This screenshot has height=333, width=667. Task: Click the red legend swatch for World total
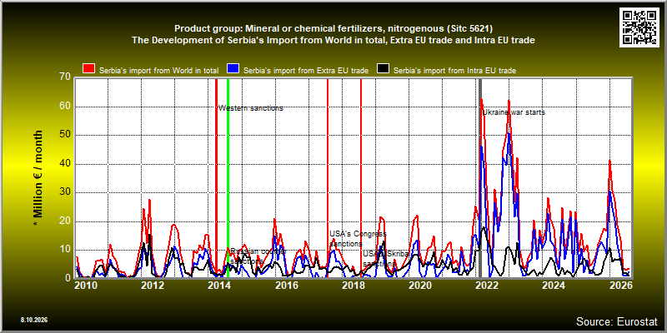89,69
